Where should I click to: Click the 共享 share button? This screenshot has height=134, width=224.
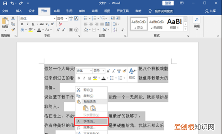click(x=210, y=11)
